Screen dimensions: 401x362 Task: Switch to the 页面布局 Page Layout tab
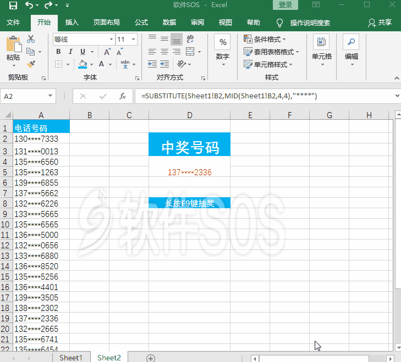click(x=106, y=23)
